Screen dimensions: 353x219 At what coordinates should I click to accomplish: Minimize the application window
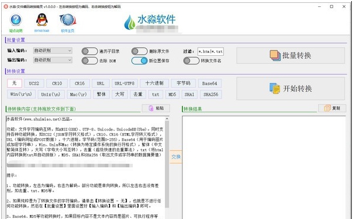[x=319, y=7]
